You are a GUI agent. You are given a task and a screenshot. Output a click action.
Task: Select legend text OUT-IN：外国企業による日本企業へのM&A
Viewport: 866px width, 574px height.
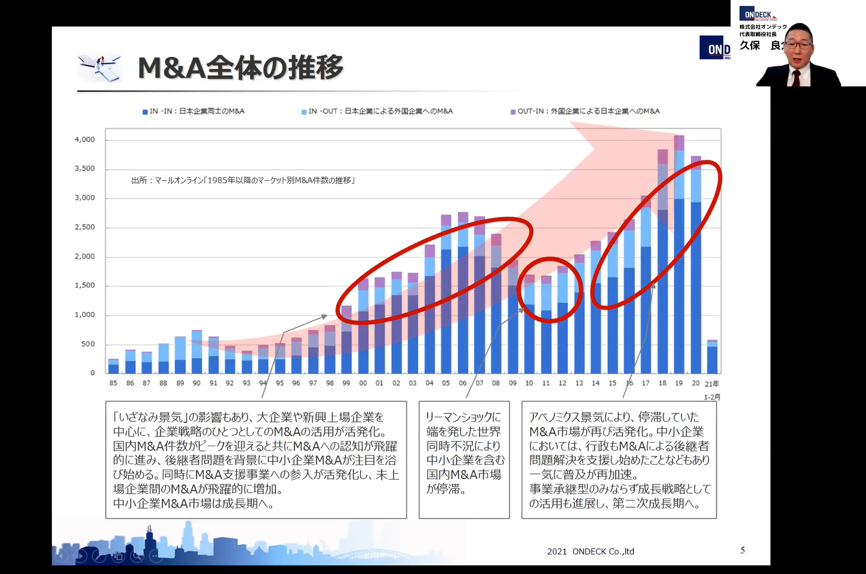coord(588,111)
